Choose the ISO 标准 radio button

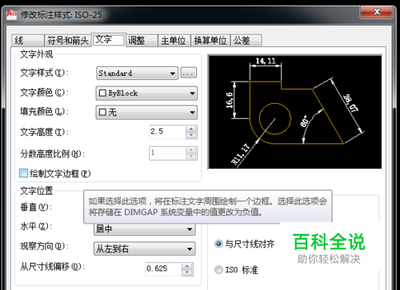point(218,270)
